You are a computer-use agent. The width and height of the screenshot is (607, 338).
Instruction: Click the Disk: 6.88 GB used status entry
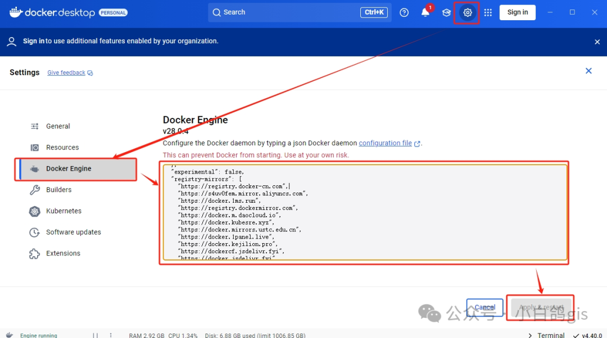[x=255, y=336]
